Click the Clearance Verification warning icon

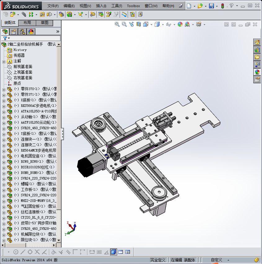(x=132, y=15)
